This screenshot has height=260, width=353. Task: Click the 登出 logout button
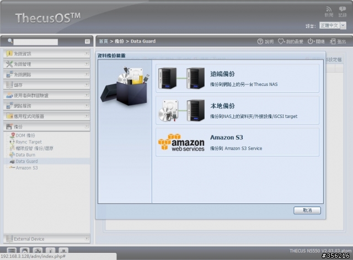(338, 41)
